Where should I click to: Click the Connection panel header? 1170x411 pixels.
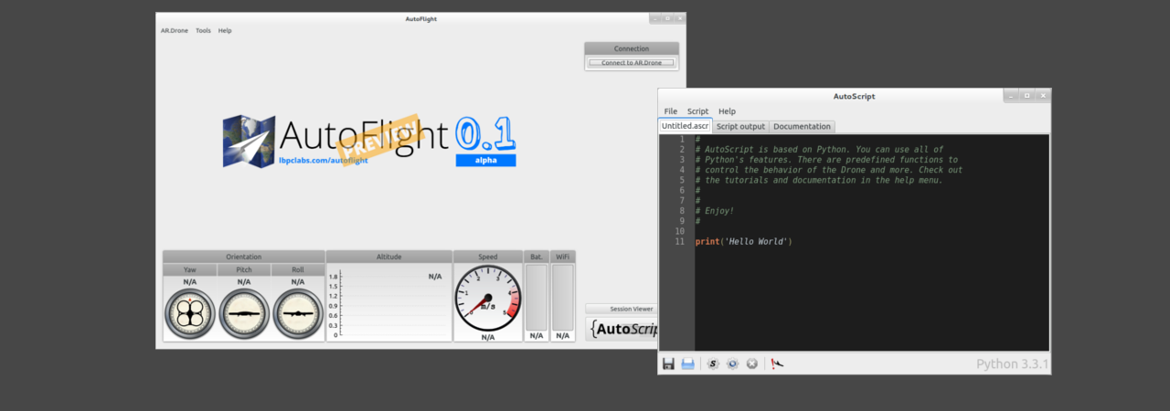pos(632,48)
